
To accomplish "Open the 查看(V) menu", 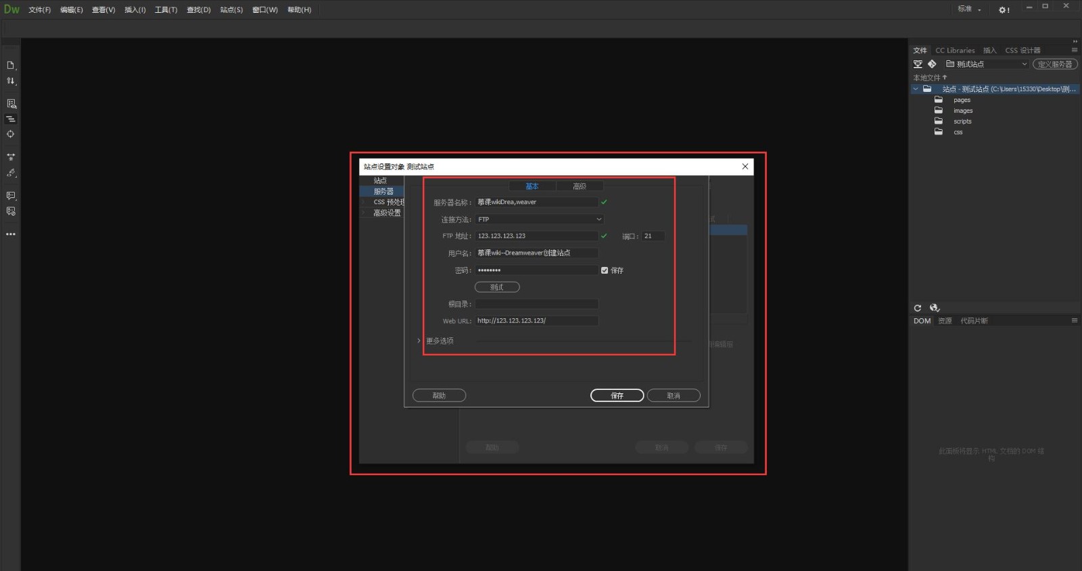I will pyautogui.click(x=103, y=9).
